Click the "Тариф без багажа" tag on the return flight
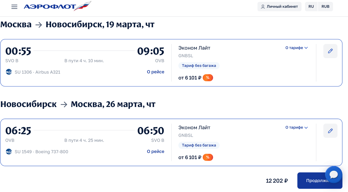This screenshot has width=348, height=192. 199,145
